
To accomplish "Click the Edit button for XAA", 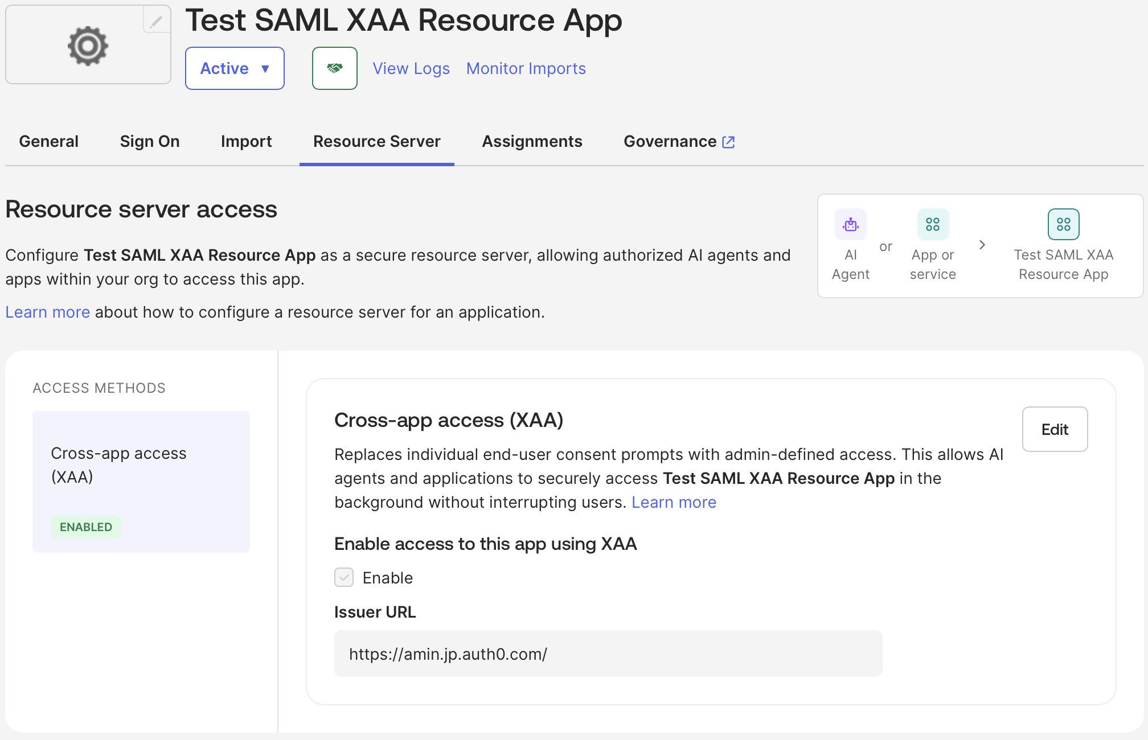I will pyautogui.click(x=1055, y=429).
